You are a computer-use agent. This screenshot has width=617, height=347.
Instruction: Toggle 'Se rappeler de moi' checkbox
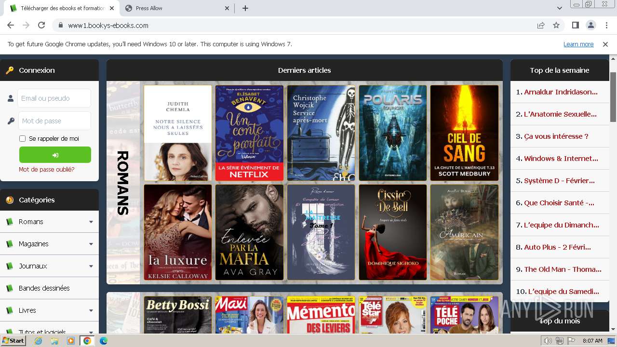(x=22, y=139)
